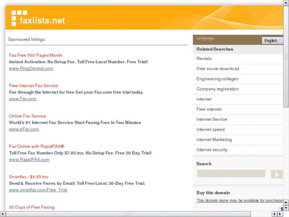289x217 pixels.
Task: Click 'This domain name may be available' link
Action: [240, 201]
